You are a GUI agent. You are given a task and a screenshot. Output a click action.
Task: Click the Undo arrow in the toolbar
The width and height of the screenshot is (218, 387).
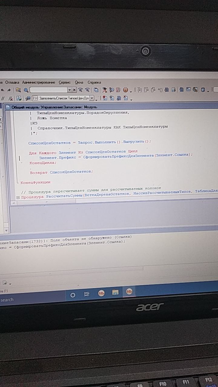point(3,90)
